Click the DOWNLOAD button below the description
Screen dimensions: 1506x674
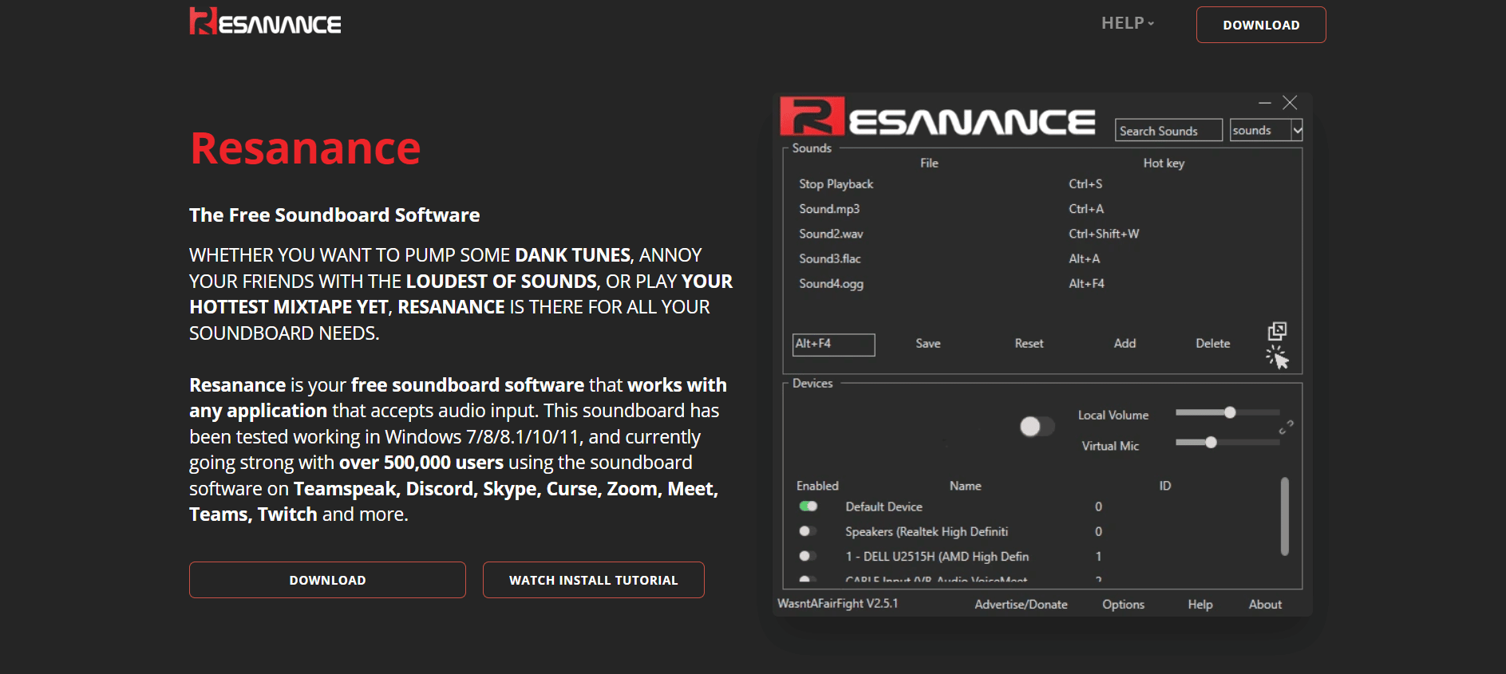tap(327, 580)
